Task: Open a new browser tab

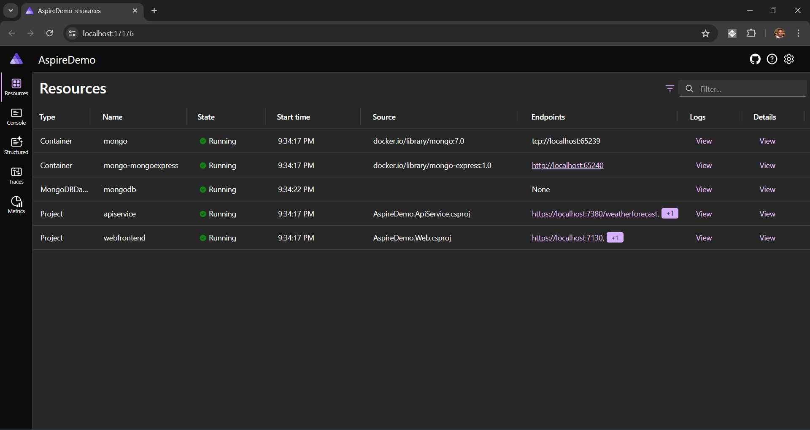Action: coord(154,11)
